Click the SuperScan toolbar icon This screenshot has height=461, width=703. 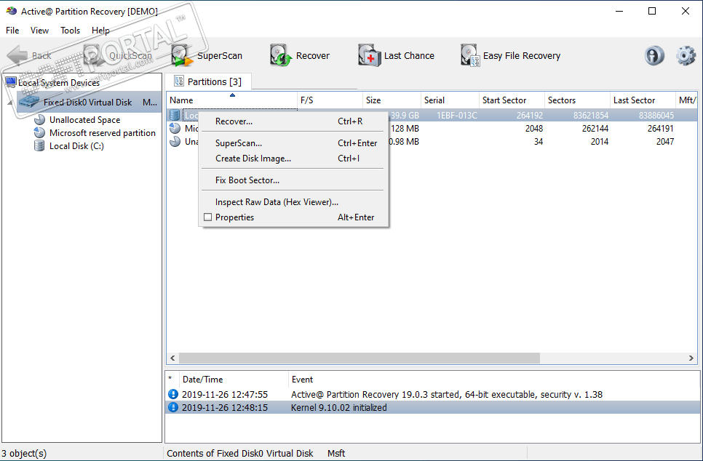point(182,55)
